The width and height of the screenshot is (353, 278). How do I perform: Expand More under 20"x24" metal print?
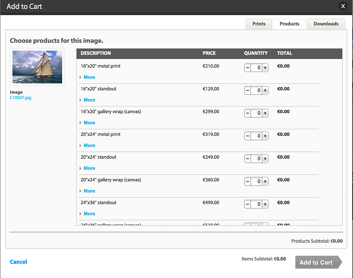[x=89, y=146]
